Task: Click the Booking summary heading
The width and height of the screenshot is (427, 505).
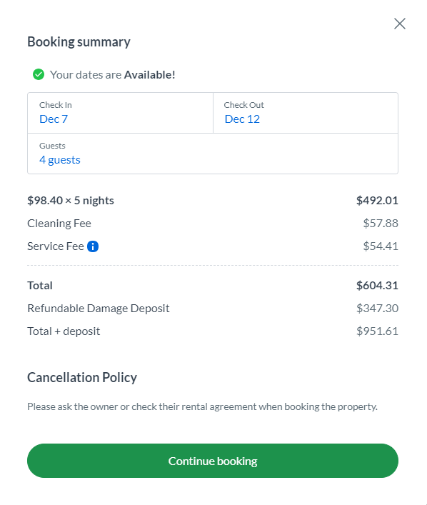Action: point(79,42)
